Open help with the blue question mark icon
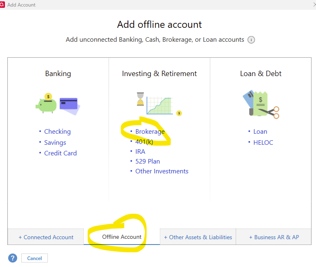 tap(13, 258)
